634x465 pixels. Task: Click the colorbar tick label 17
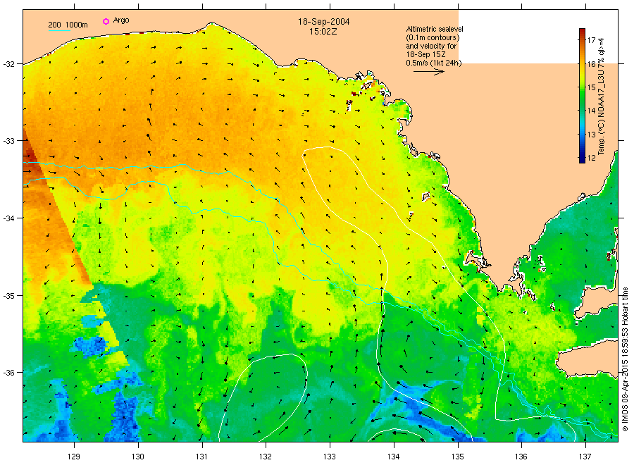click(x=592, y=40)
